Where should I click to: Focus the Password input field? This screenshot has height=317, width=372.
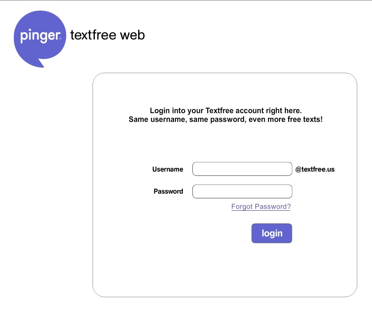click(x=242, y=191)
